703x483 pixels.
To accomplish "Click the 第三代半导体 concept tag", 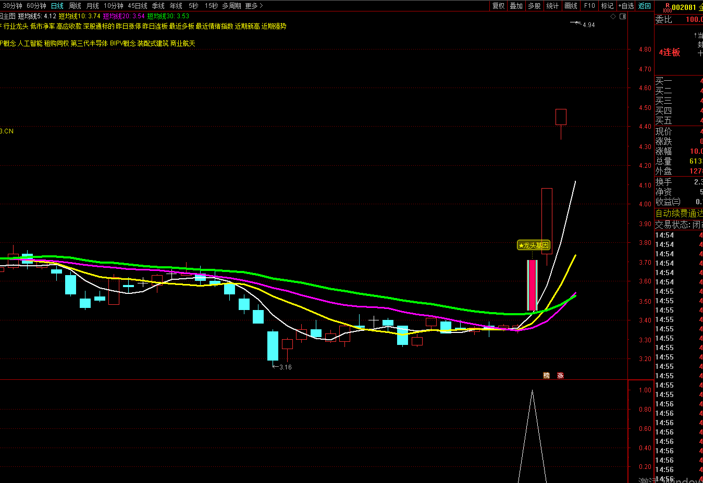I will [89, 44].
